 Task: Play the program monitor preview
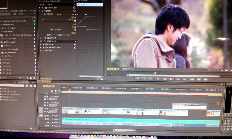coord(171,79)
